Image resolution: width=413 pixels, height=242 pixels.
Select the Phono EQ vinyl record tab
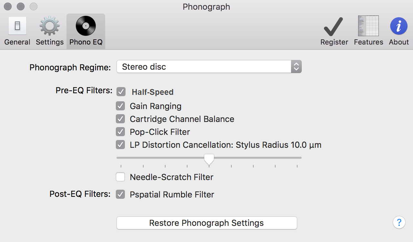click(x=86, y=31)
